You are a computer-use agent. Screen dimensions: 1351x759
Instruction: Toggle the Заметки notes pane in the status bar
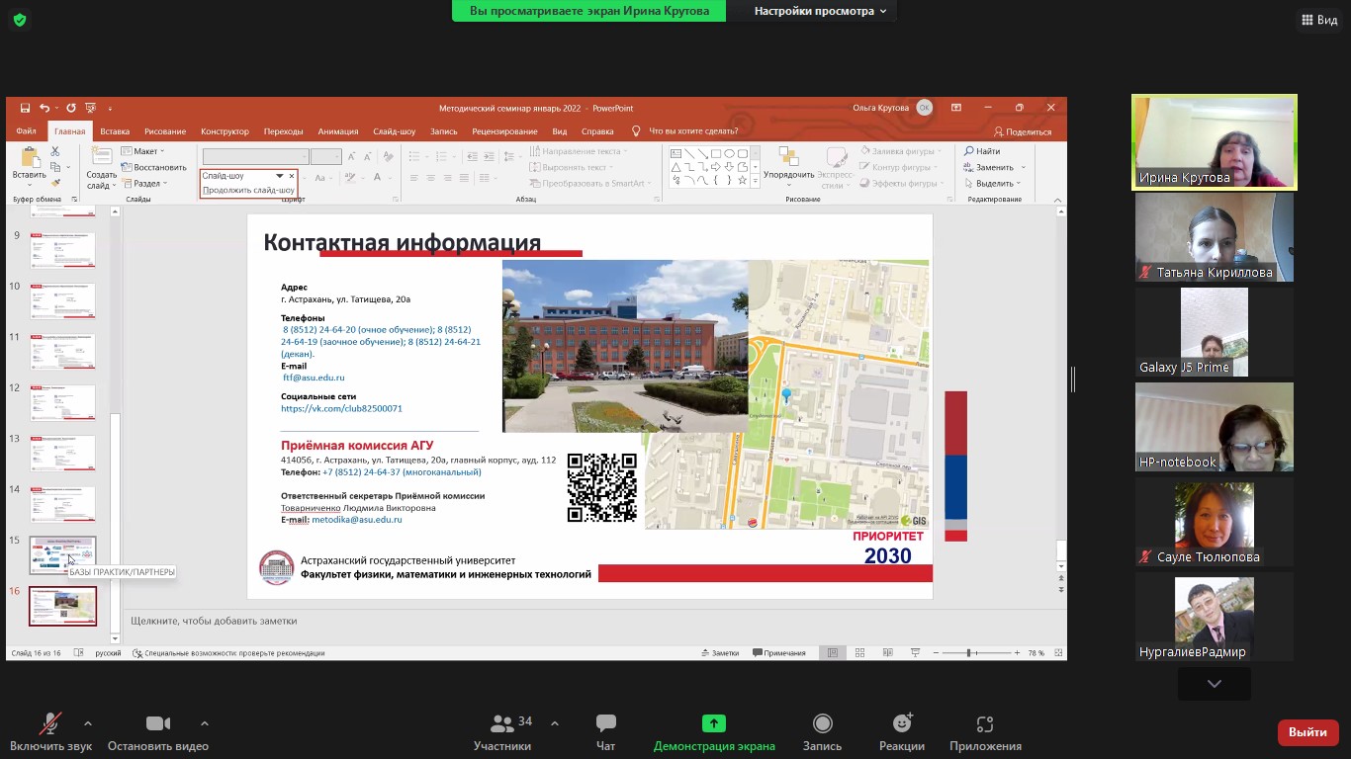(719, 653)
